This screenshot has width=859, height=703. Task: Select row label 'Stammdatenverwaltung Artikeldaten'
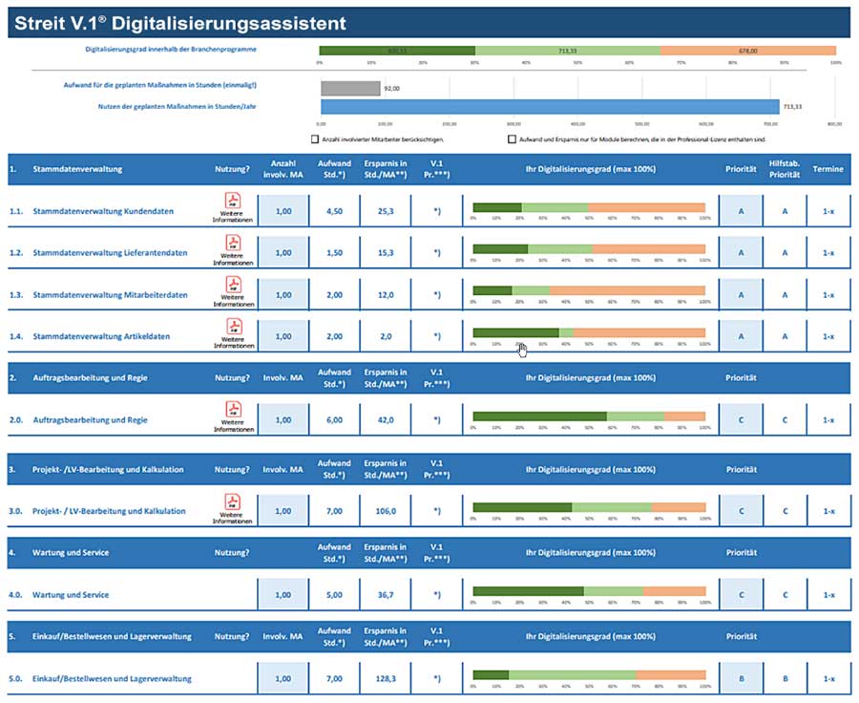(101, 336)
